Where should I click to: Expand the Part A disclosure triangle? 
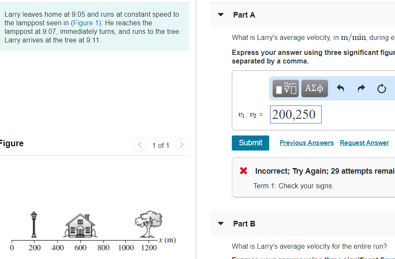(220, 14)
